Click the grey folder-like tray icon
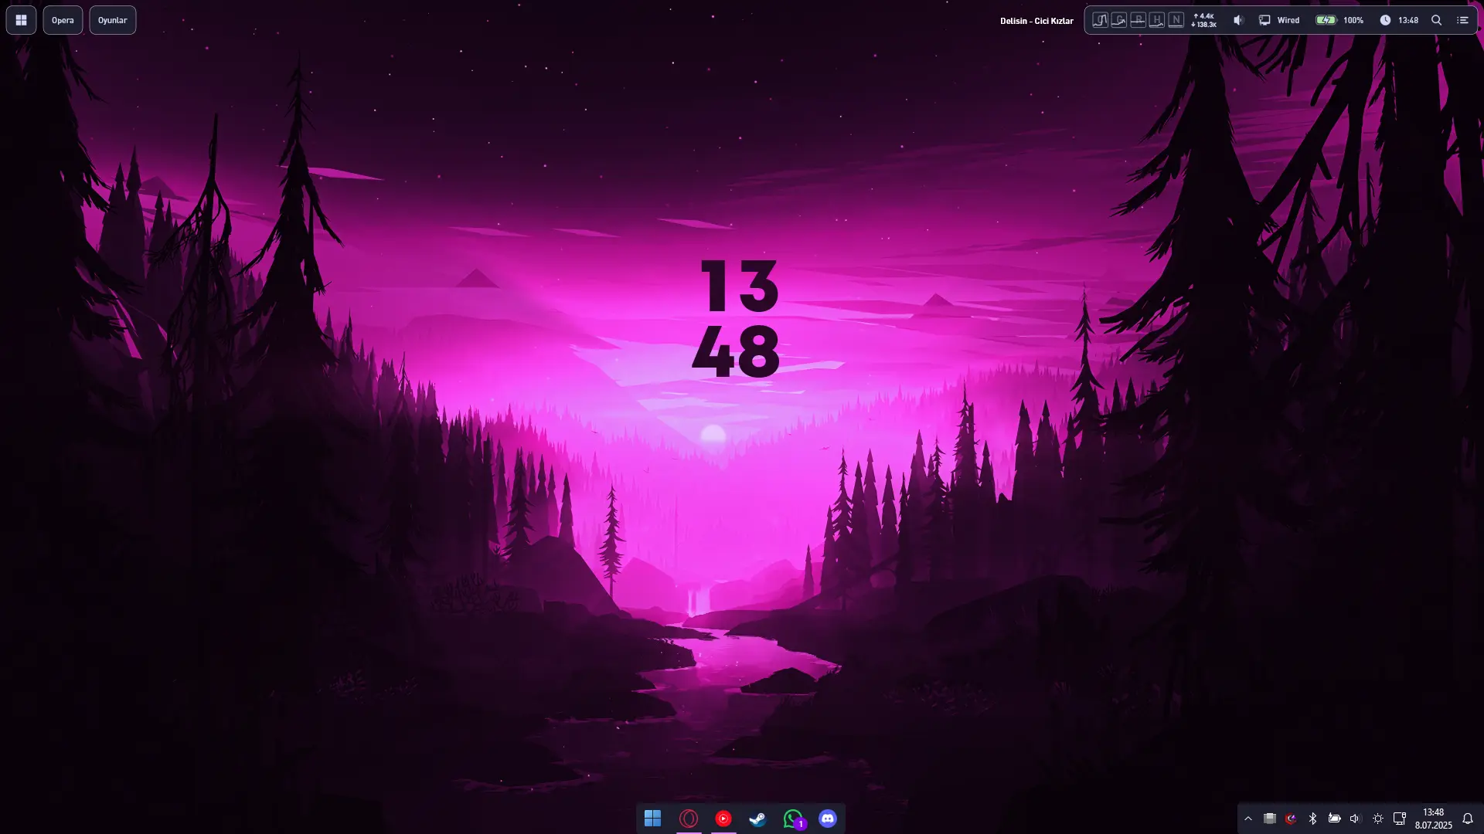1484x834 pixels. pos(1269,819)
